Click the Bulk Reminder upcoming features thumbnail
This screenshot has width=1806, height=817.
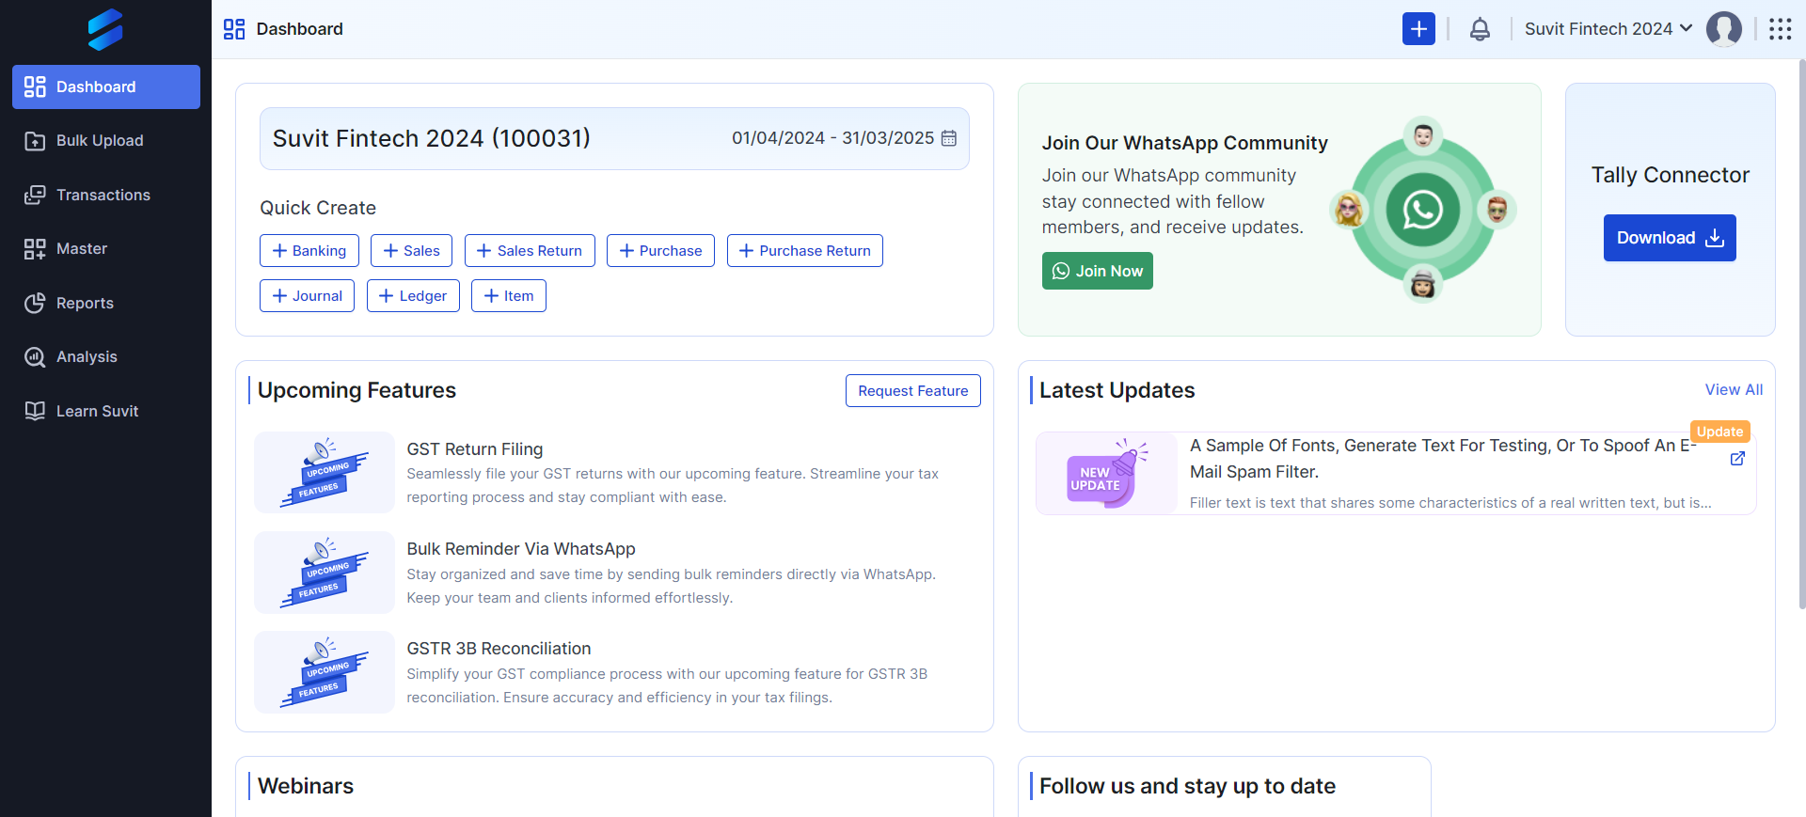point(325,572)
